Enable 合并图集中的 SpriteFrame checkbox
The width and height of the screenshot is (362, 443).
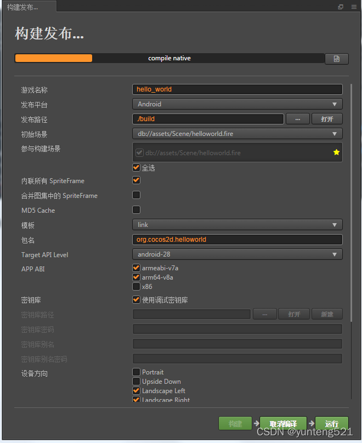(x=136, y=195)
